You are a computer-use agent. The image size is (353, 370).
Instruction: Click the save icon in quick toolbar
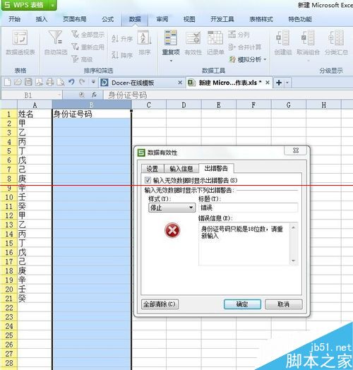(x=28, y=83)
